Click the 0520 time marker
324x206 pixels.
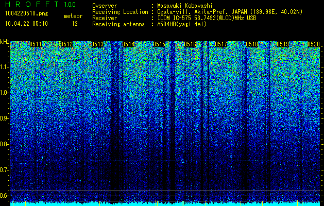314,44
